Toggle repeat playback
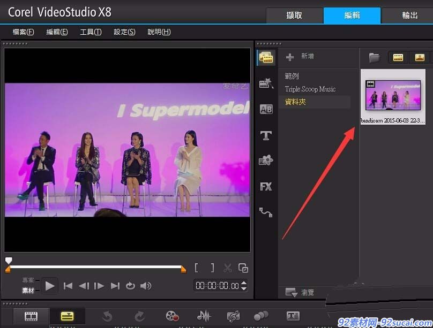The image size is (433, 328). click(x=130, y=286)
